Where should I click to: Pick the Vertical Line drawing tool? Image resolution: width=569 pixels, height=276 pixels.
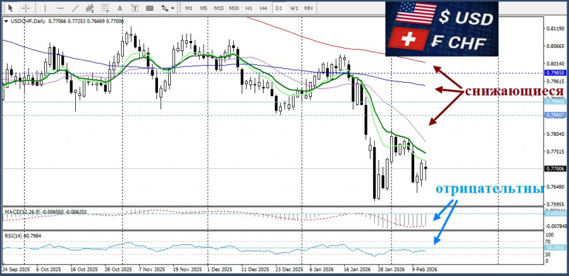45,8
